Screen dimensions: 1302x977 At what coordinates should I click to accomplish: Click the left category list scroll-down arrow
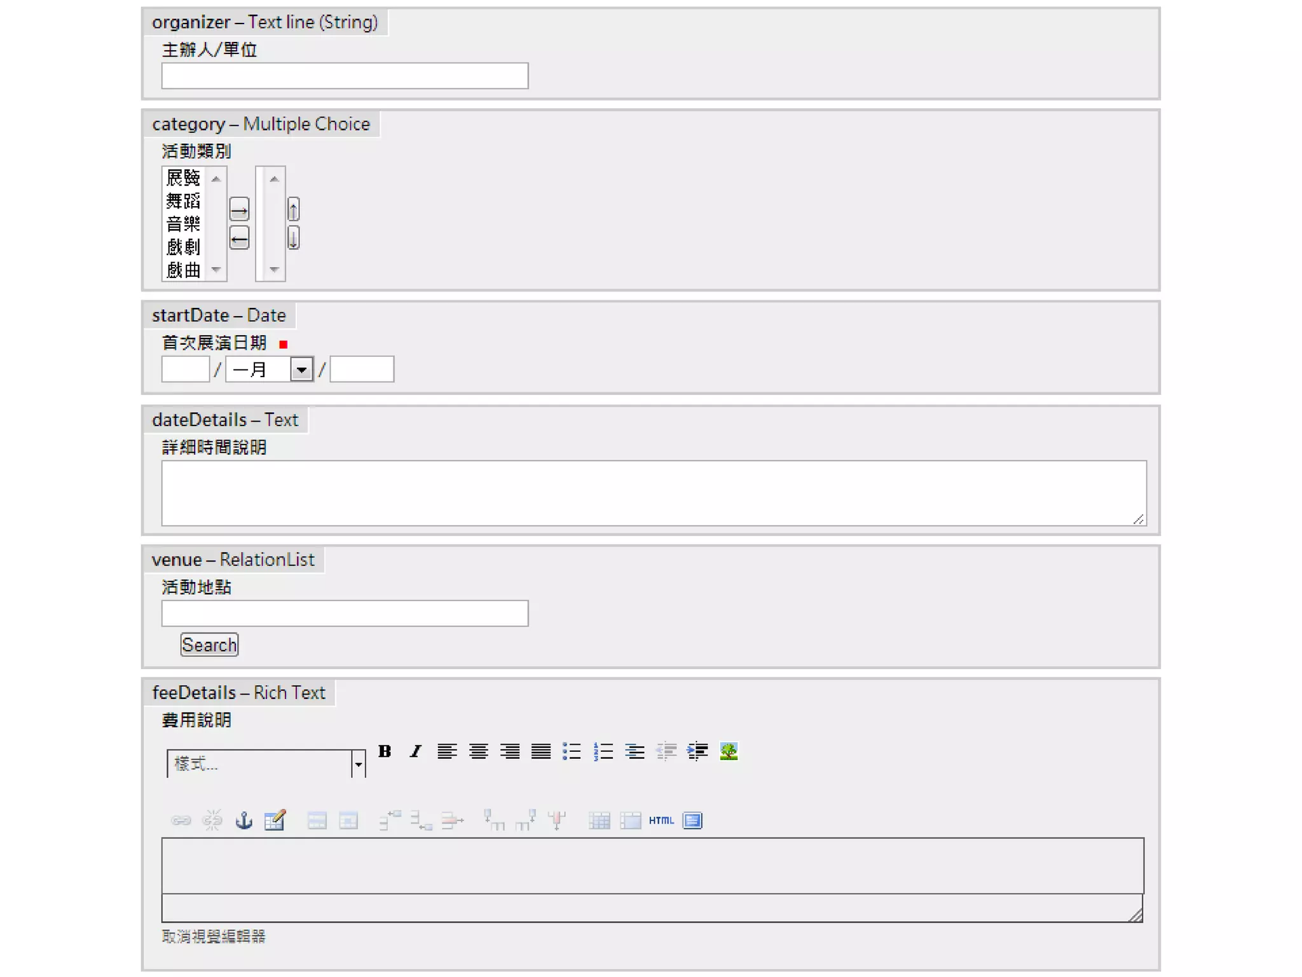(216, 270)
